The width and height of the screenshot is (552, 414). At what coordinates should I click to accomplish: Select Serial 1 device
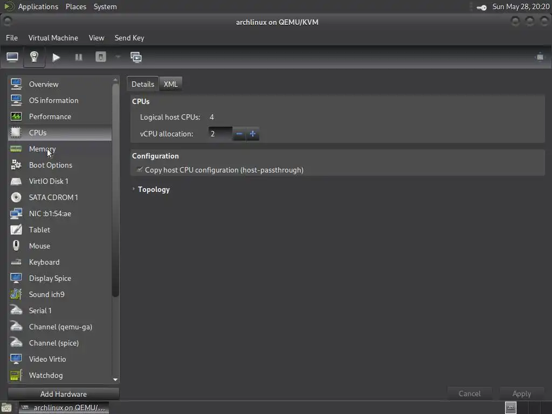[x=60, y=311]
